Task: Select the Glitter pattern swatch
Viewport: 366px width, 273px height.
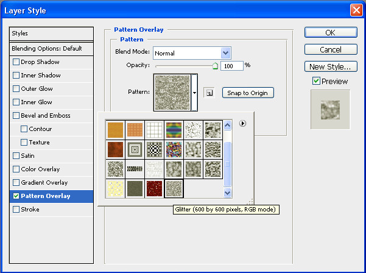Action: pos(174,188)
